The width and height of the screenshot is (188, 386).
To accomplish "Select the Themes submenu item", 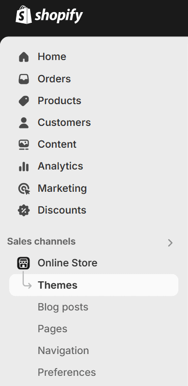I will (x=94, y=285).
